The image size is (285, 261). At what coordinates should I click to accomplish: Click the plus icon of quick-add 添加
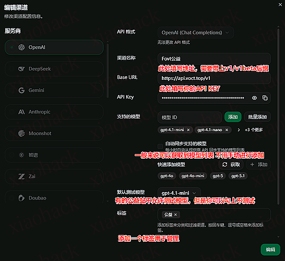coord(252,164)
